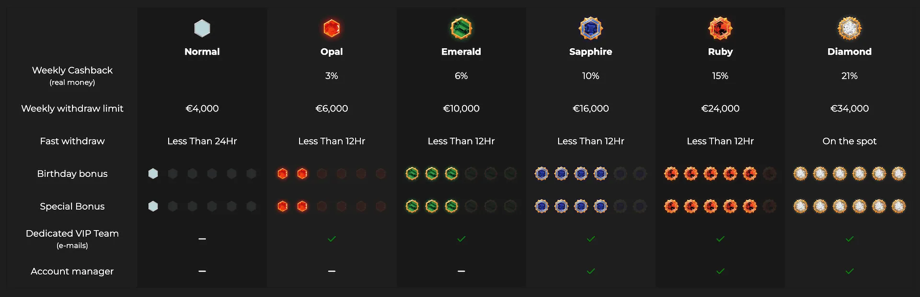
Task: Click the Emerald Account manager dash
Action: [x=461, y=271]
